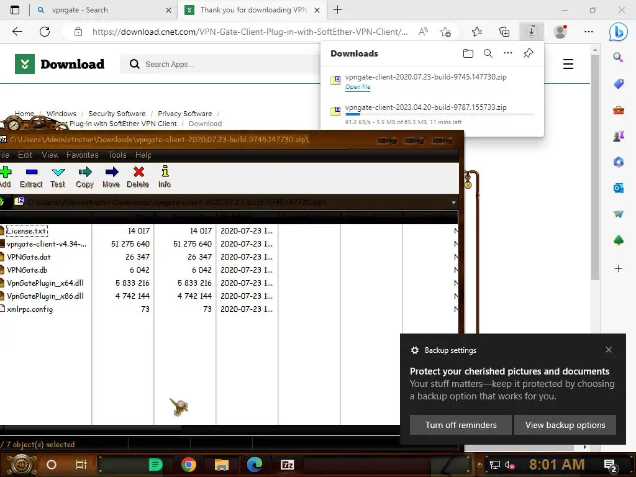The image size is (636, 477).
Task: Click the browser address bar URL
Action: click(250, 32)
